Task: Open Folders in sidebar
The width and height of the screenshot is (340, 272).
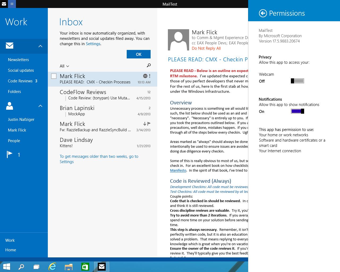Action: click(x=14, y=91)
